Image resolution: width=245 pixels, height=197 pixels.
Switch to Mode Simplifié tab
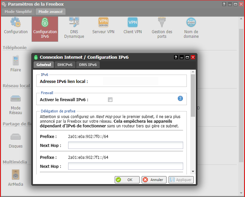tap(18, 12)
